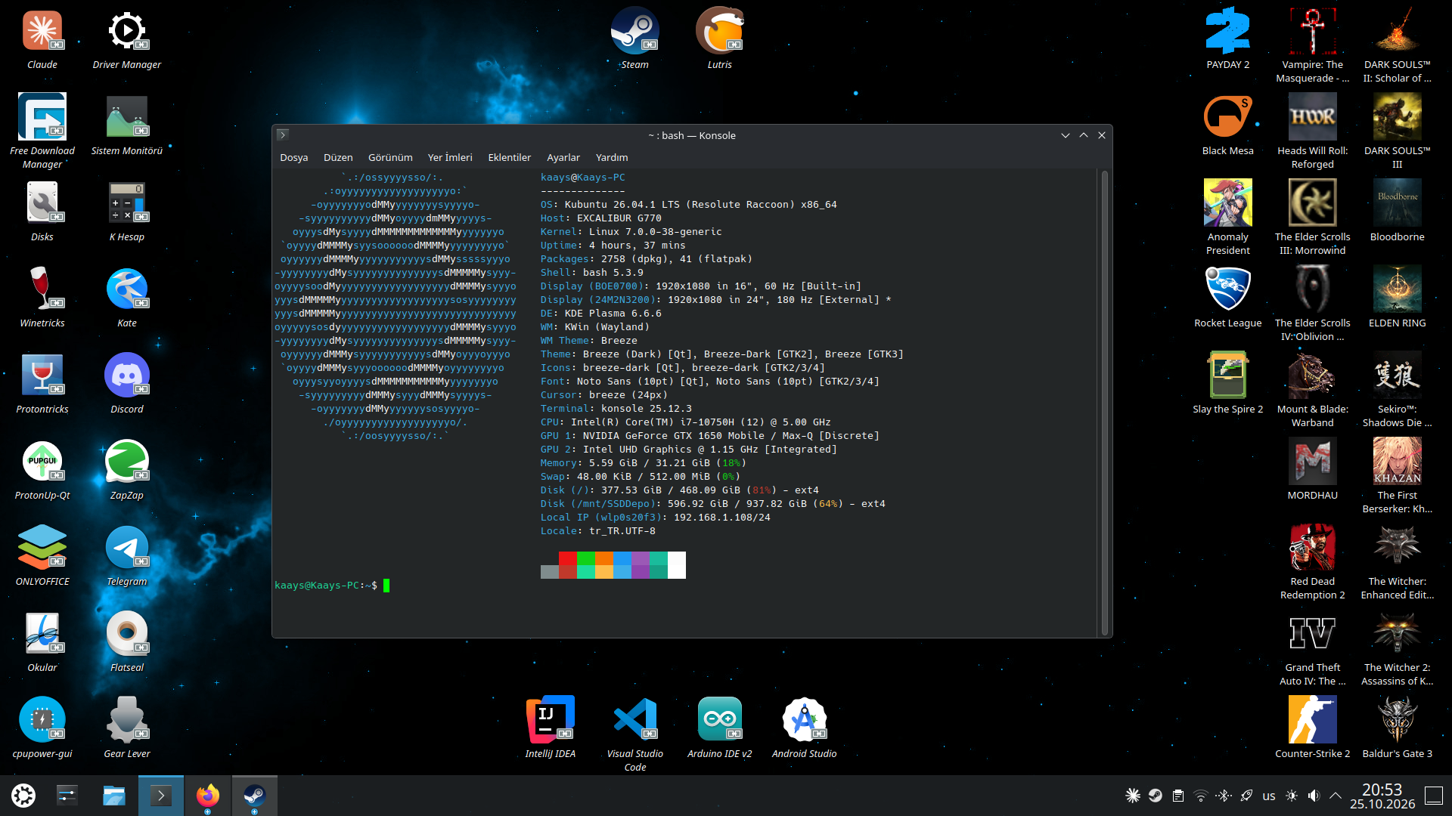Open Rocket League shortcut

(x=1227, y=289)
